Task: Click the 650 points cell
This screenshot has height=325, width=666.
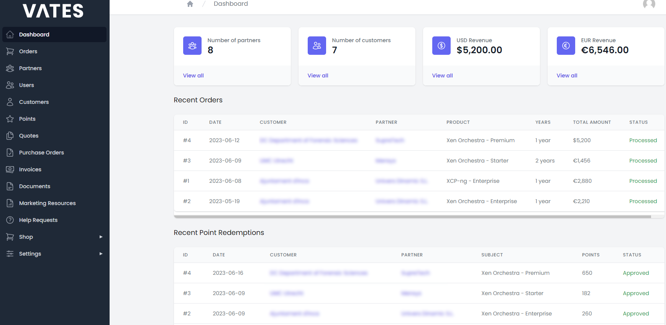Action: coord(587,273)
